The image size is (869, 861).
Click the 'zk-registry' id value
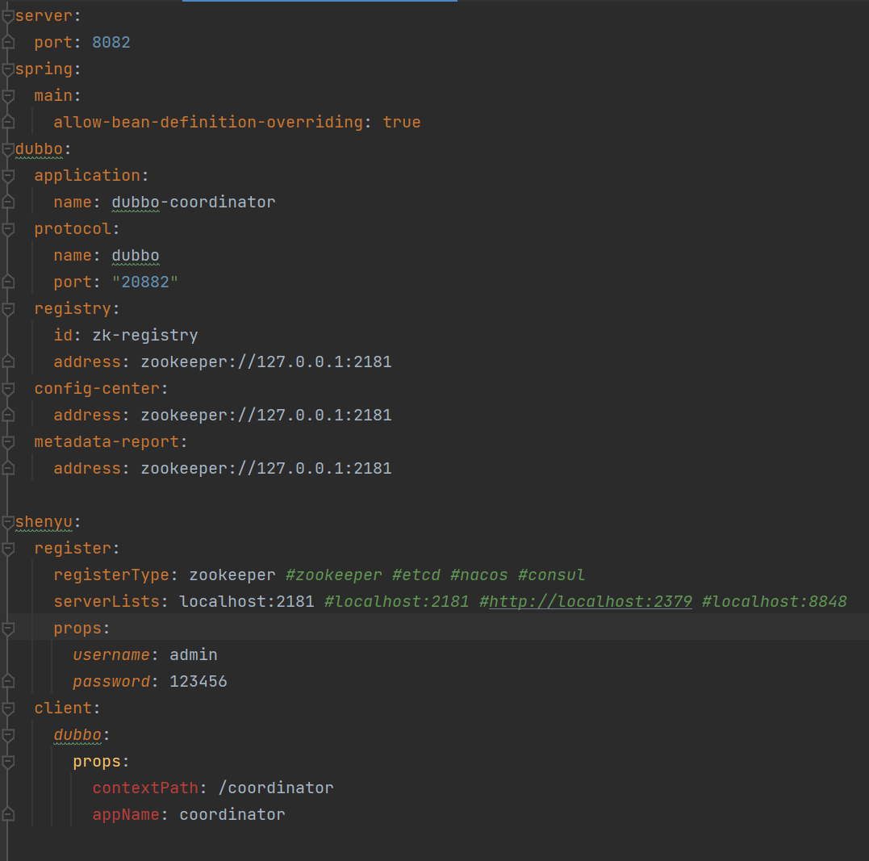144,336
